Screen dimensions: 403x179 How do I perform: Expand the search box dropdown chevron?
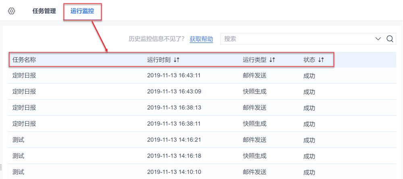pos(378,39)
